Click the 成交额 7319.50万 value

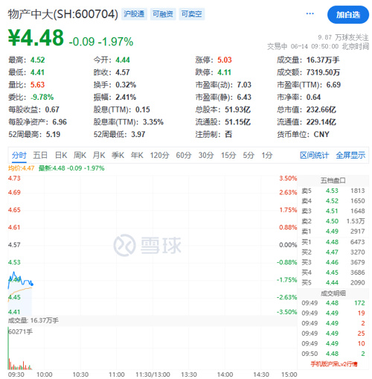pyautogui.click(x=323, y=72)
